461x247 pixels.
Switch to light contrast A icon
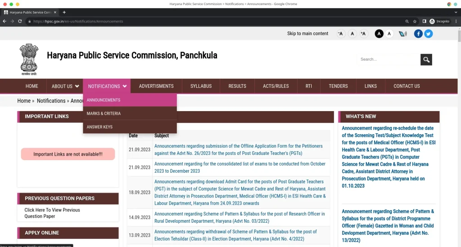click(389, 34)
